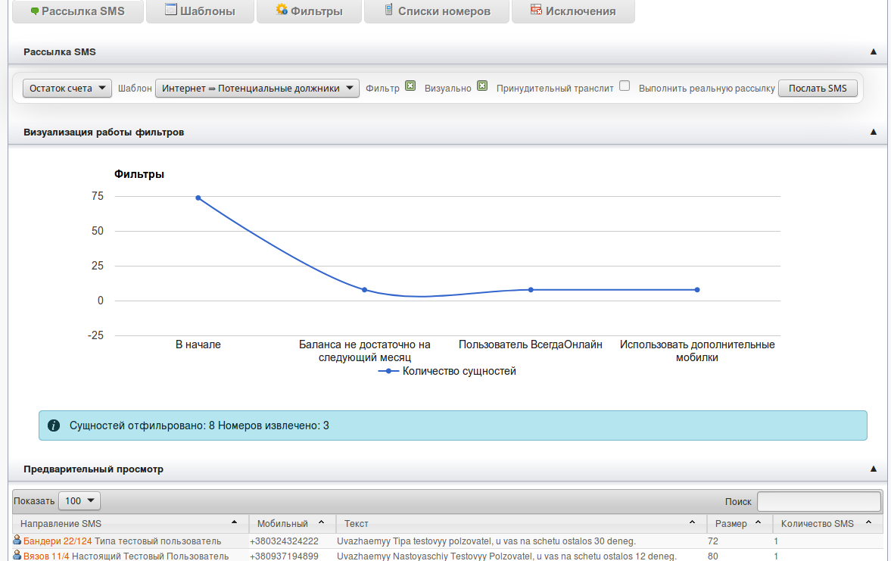891x561 pixels.
Task: Open the Шаблон template dropdown
Action: (x=257, y=89)
